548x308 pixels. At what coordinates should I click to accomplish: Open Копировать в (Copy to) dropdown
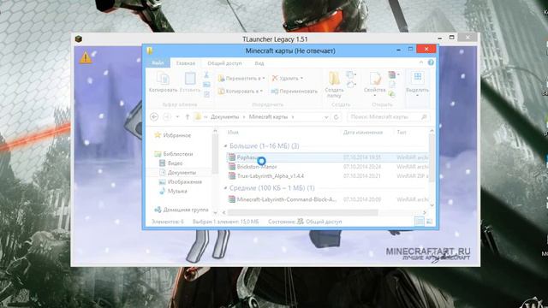click(x=240, y=92)
